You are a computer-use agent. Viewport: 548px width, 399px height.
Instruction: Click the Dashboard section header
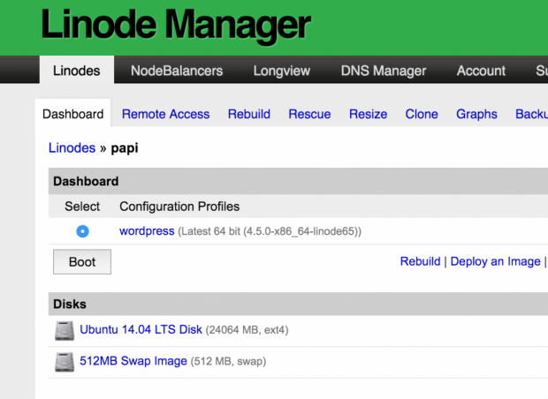(298, 181)
